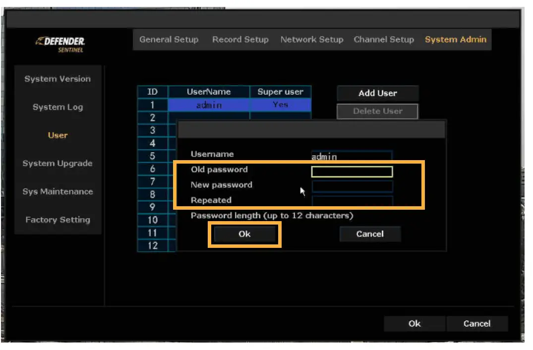Confirm password change with dialog Ok
533x350 pixels.
click(244, 234)
